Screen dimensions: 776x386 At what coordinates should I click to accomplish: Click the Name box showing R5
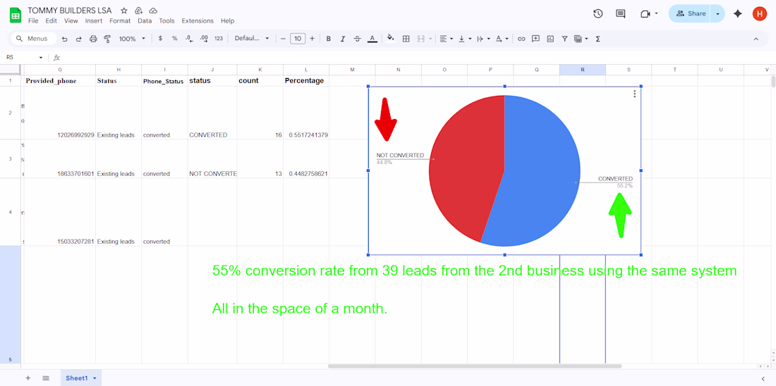24,57
